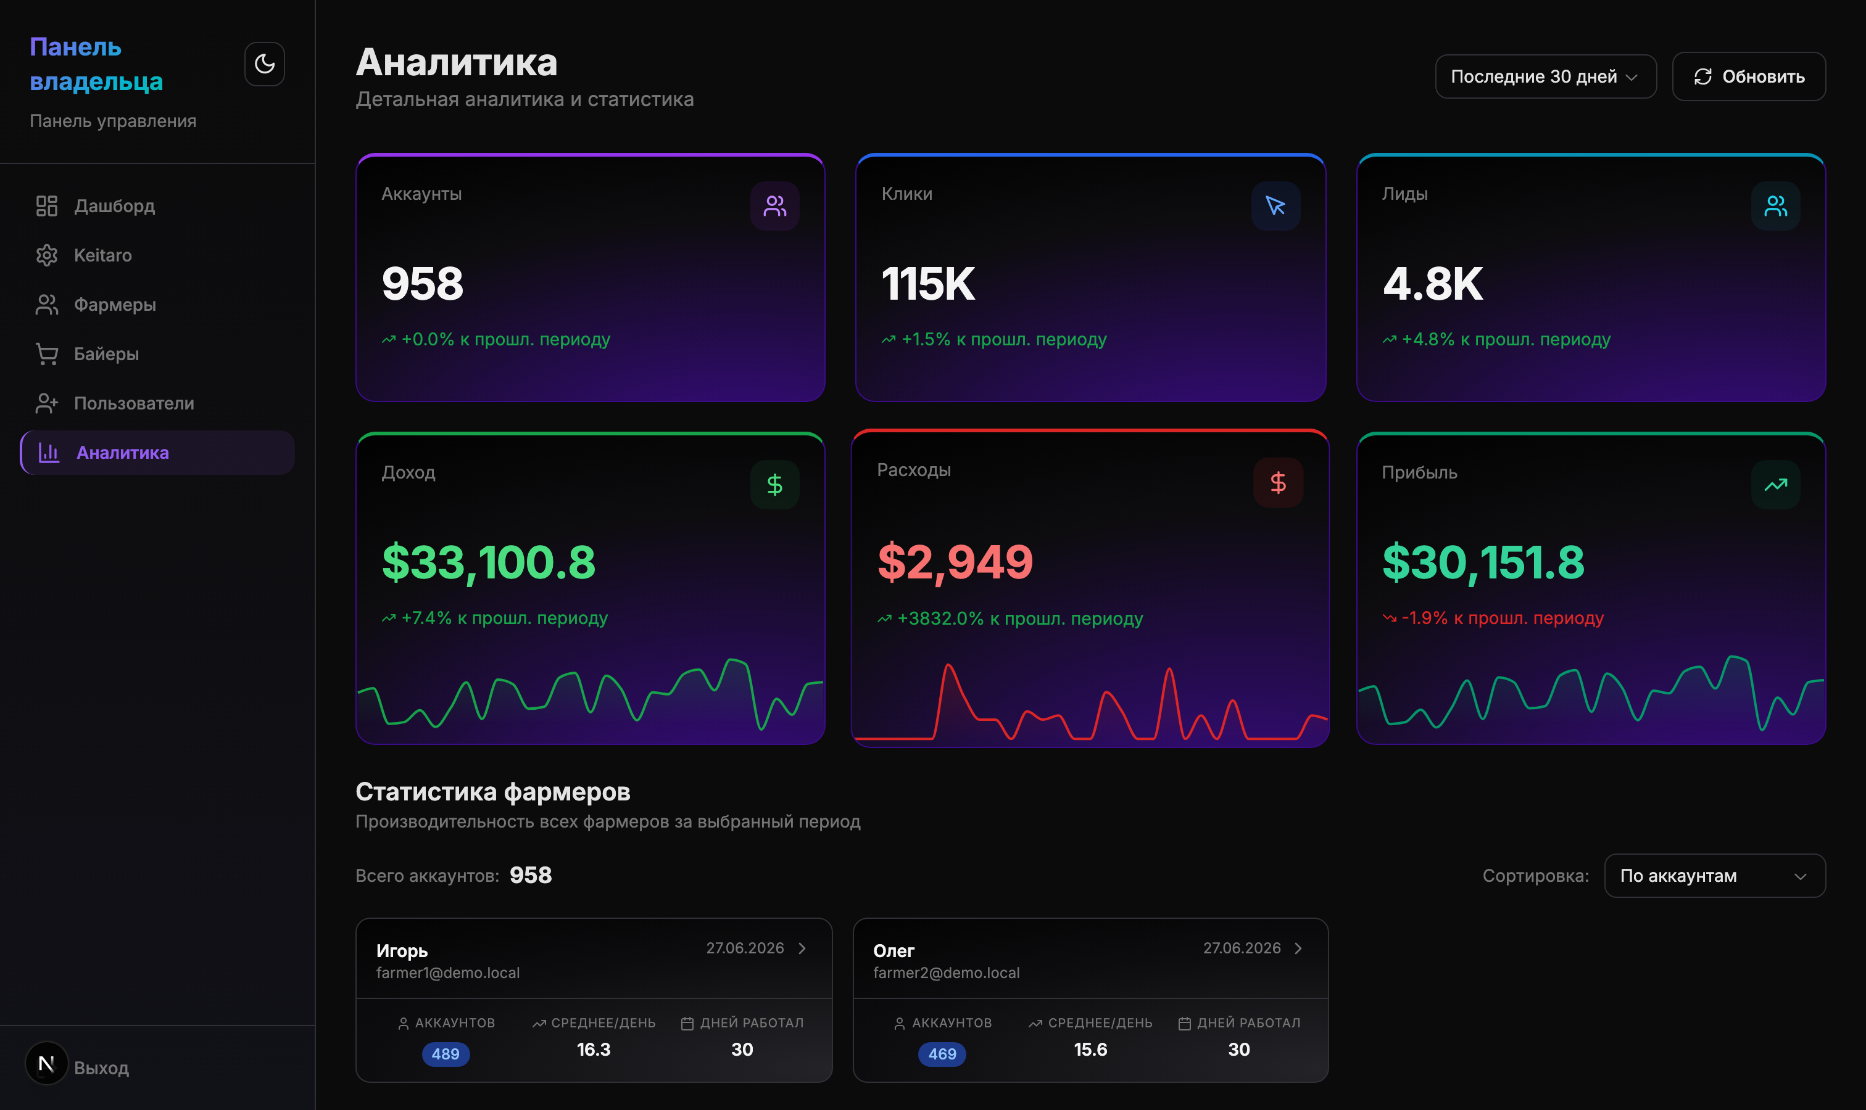Go to Фармеры page
The image size is (1866, 1110).
(157, 305)
